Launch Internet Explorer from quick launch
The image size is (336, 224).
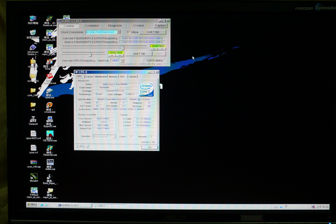[42, 205]
